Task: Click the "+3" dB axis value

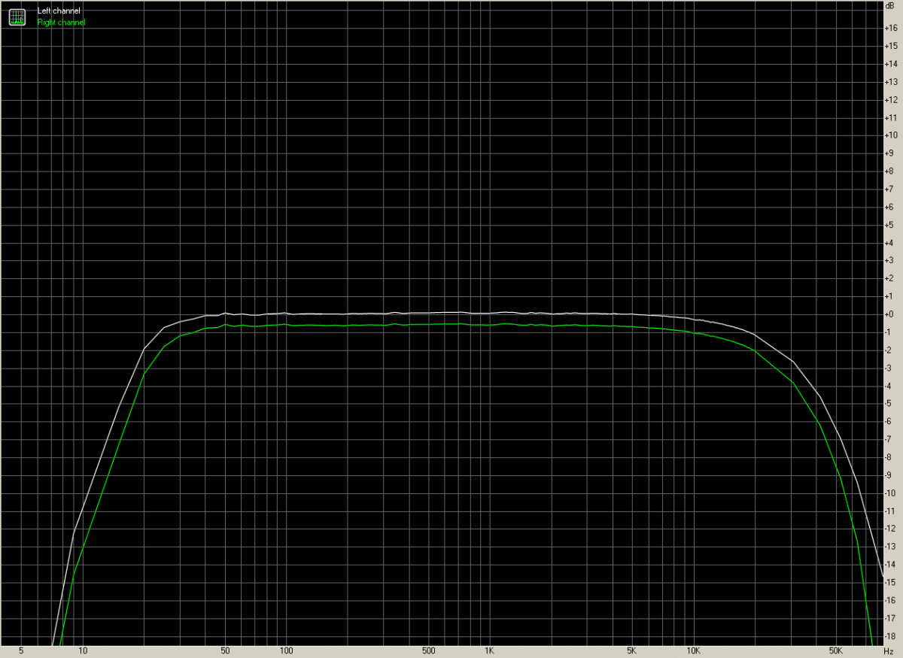Action: point(890,261)
